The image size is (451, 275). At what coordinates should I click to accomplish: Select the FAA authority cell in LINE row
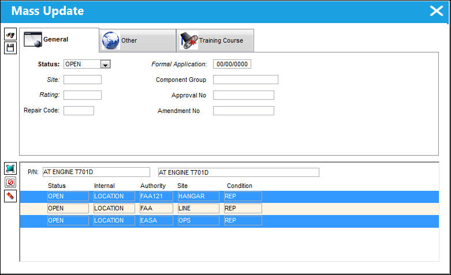click(156, 208)
